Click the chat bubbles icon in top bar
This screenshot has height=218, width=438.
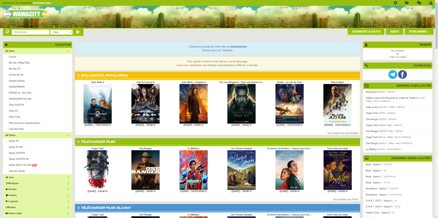pyautogui.click(x=419, y=3)
